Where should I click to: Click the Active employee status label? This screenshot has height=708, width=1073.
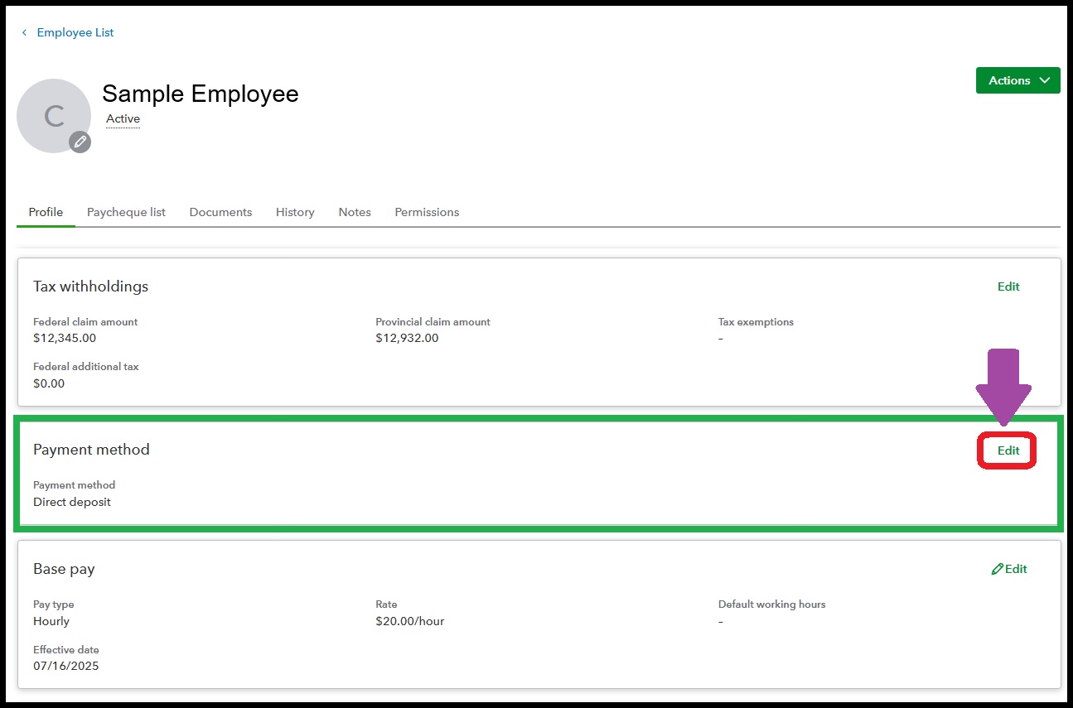(x=123, y=118)
